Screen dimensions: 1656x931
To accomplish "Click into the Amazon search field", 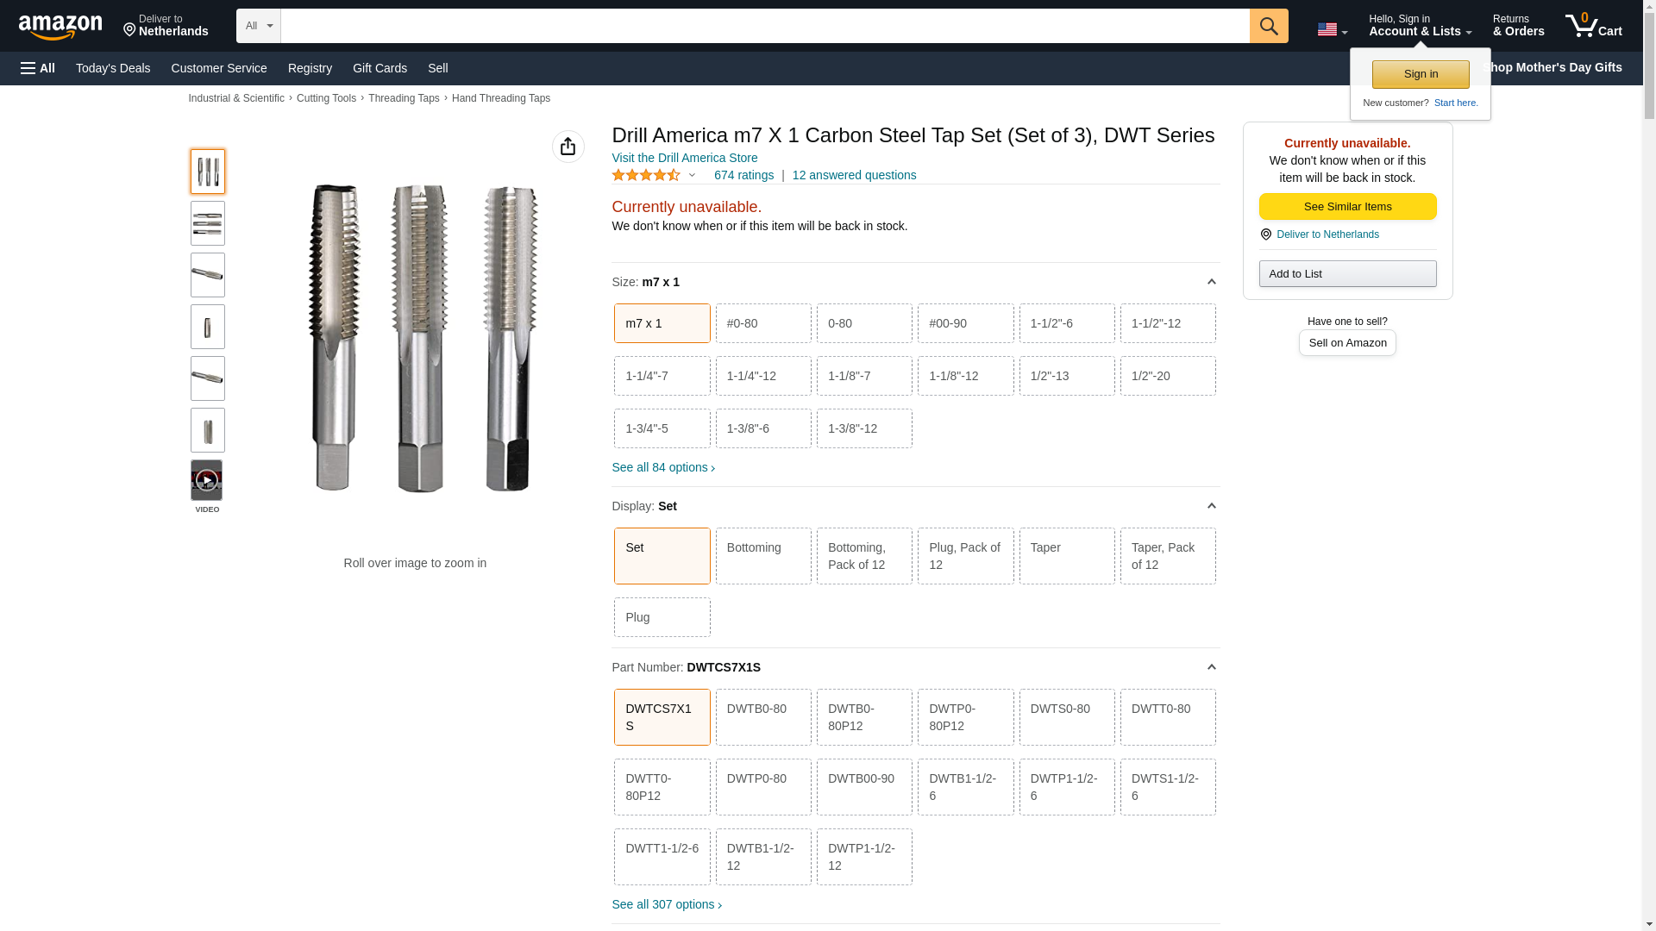I will [x=764, y=26].
